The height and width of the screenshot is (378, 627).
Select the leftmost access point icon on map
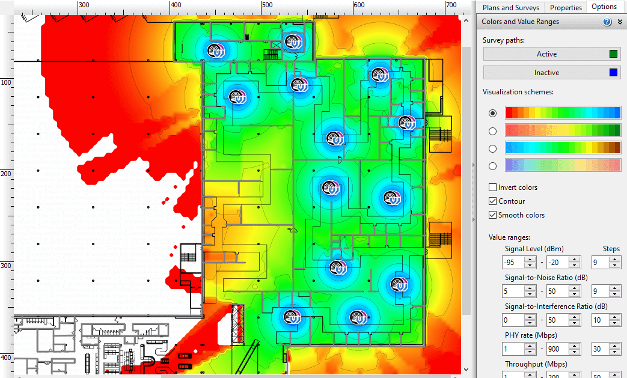[x=215, y=50]
